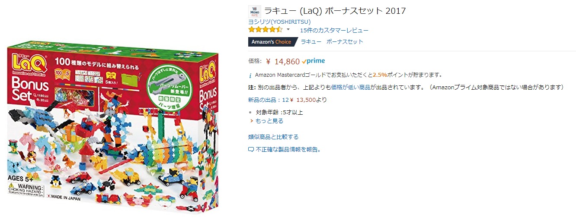Viewport: 576px width, 220px height.
Task: Open ヨシリツ(YOSHIRITSU) brand link
Action: tap(279, 22)
